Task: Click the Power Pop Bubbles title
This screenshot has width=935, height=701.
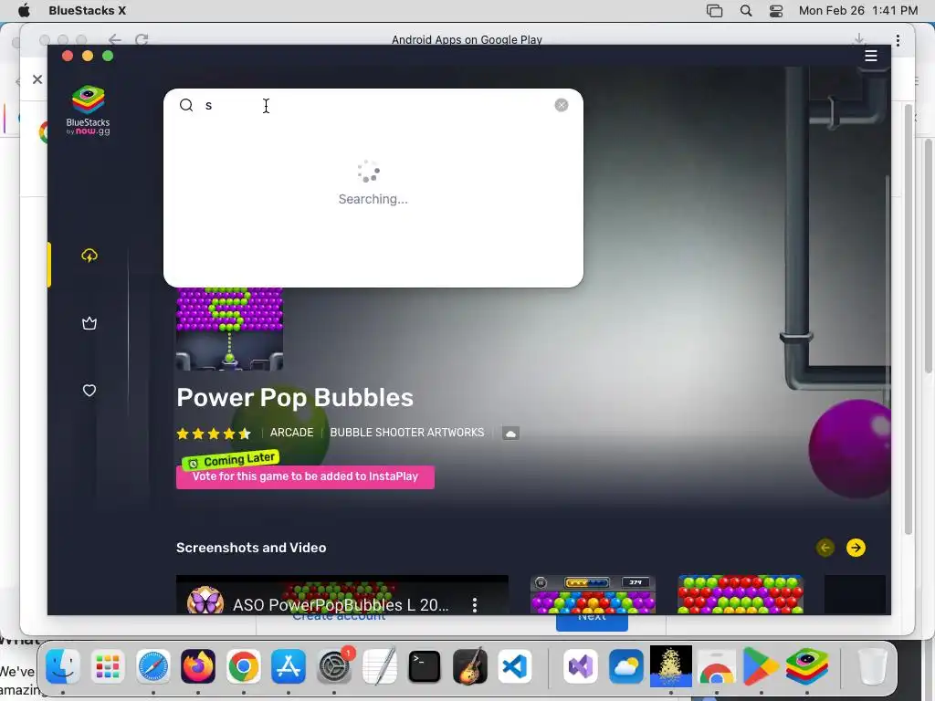Action: tap(295, 398)
